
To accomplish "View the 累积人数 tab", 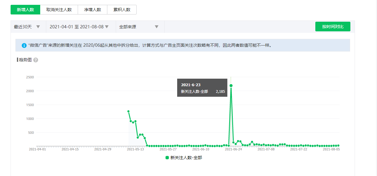I will pos(122,10).
